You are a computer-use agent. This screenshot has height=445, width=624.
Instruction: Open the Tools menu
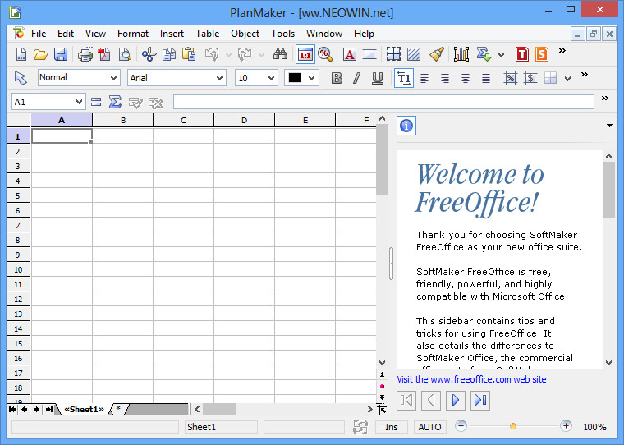283,34
